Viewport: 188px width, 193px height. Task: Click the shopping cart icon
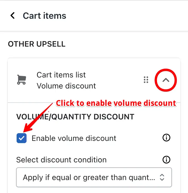(22, 80)
